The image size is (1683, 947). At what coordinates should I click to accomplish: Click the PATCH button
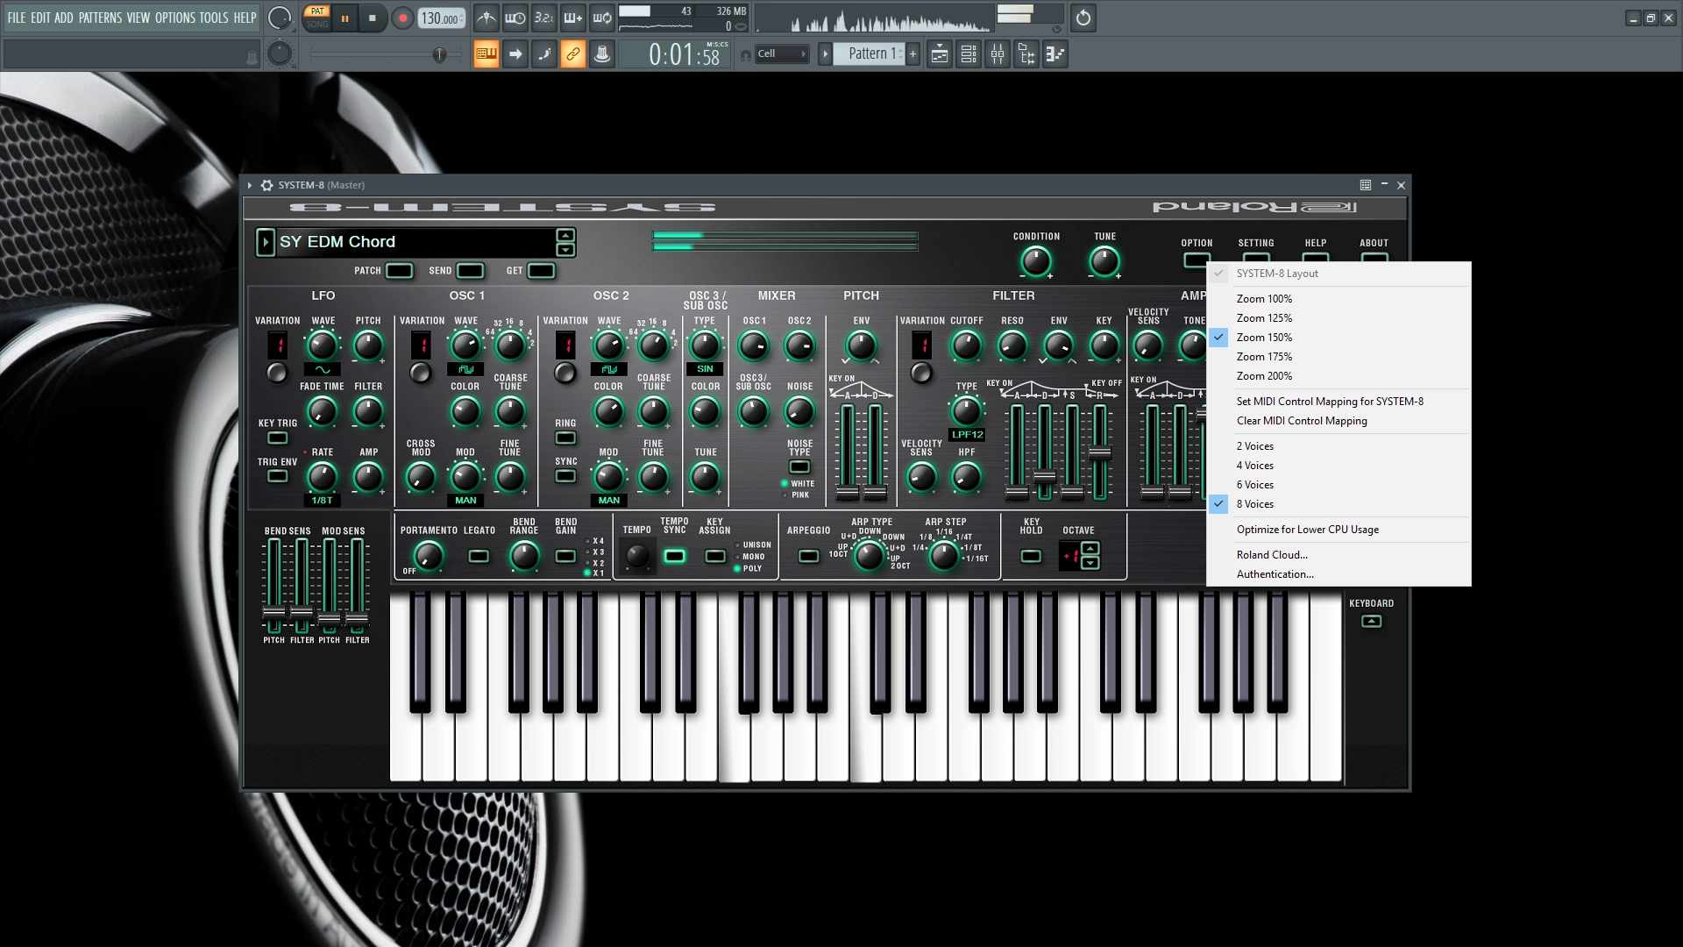(x=399, y=270)
